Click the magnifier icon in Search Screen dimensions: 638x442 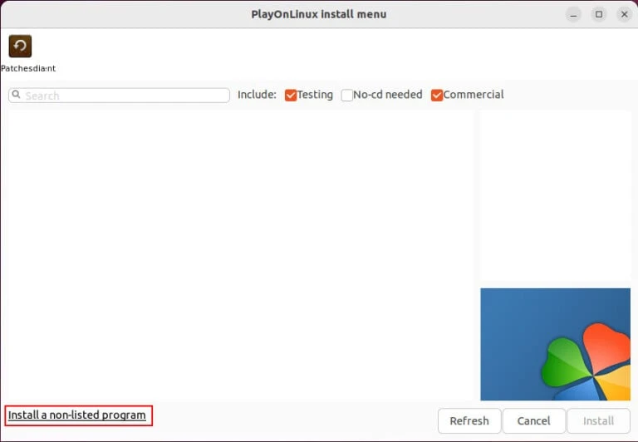pyautogui.click(x=16, y=96)
